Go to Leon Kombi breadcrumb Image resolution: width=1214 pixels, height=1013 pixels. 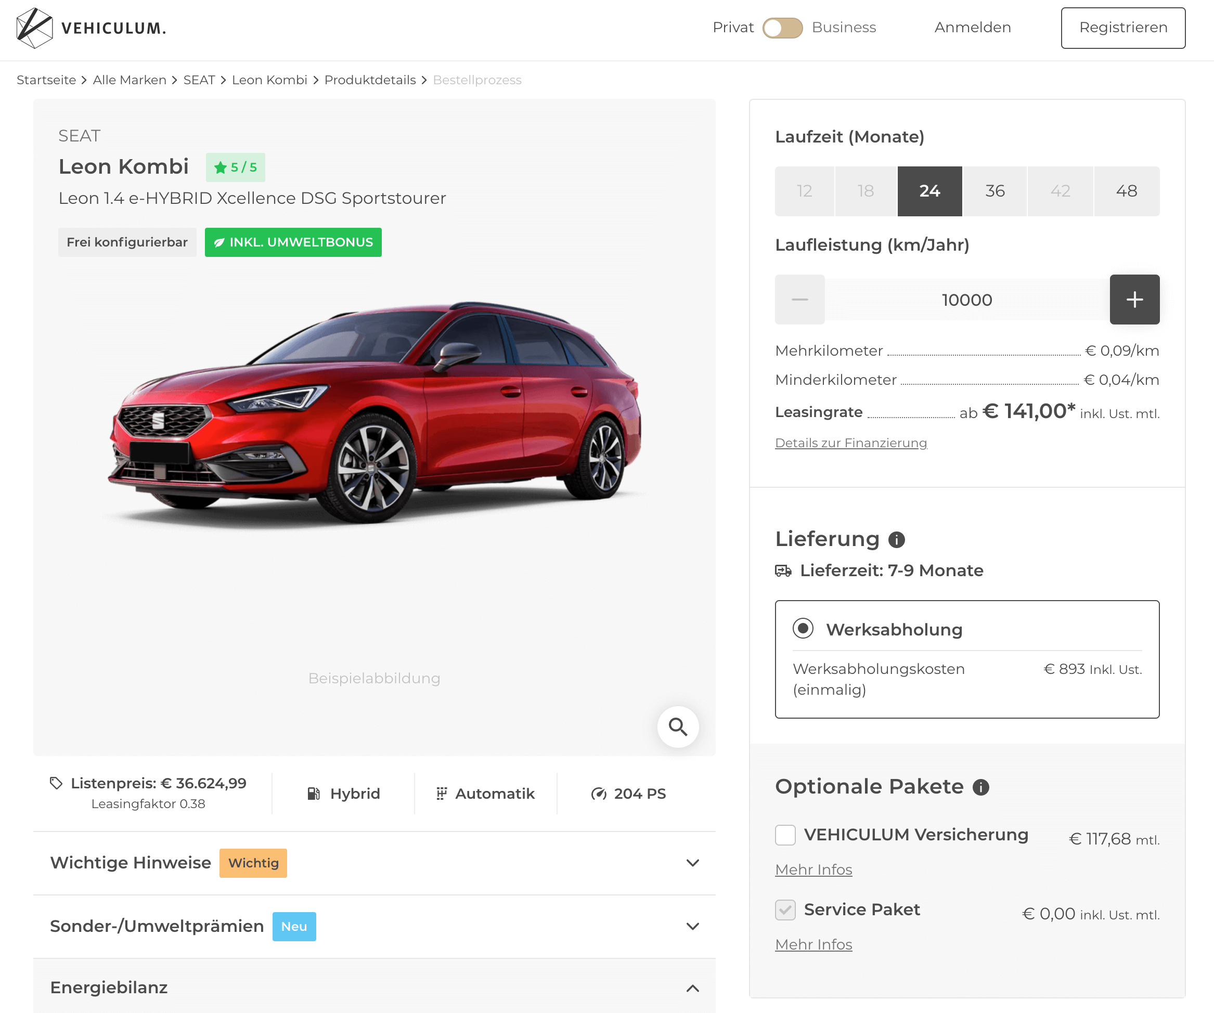269,80
